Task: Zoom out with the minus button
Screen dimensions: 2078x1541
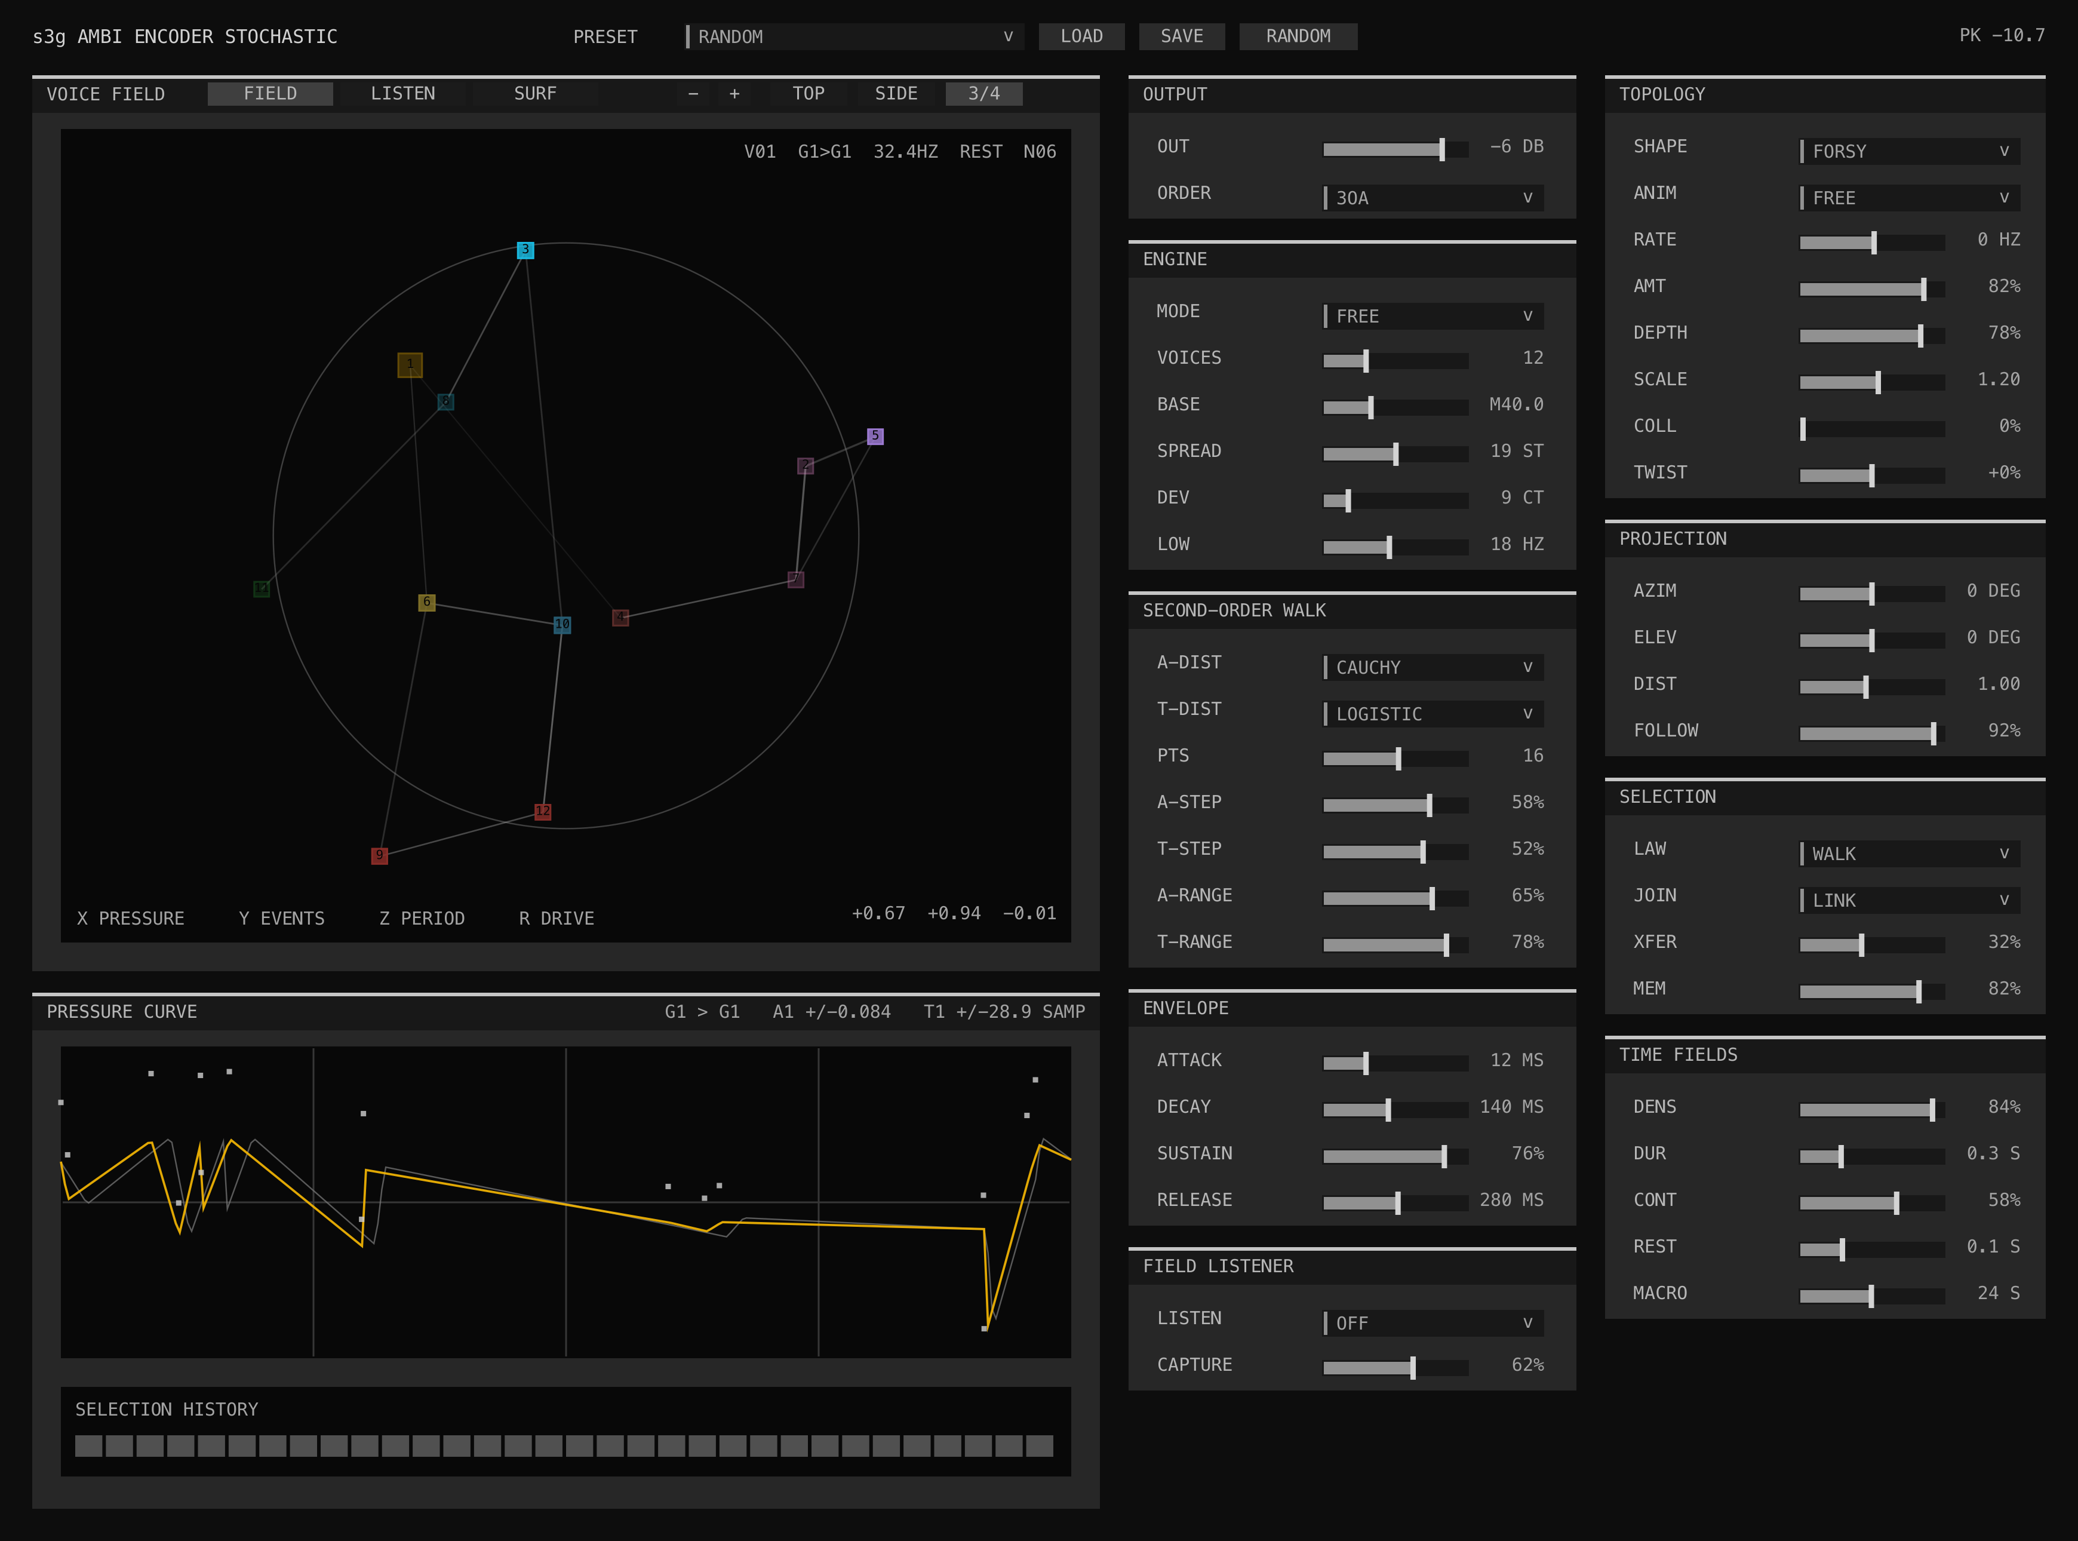Action: [693, 94]
